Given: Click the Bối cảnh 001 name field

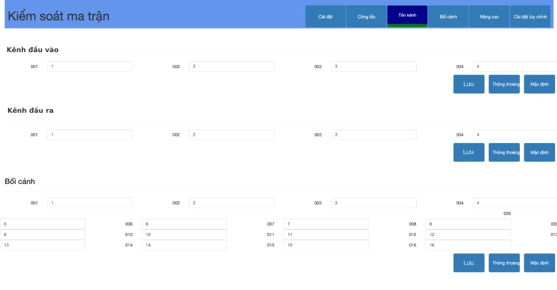Looking at the screenshot, I should click(90, 203).
